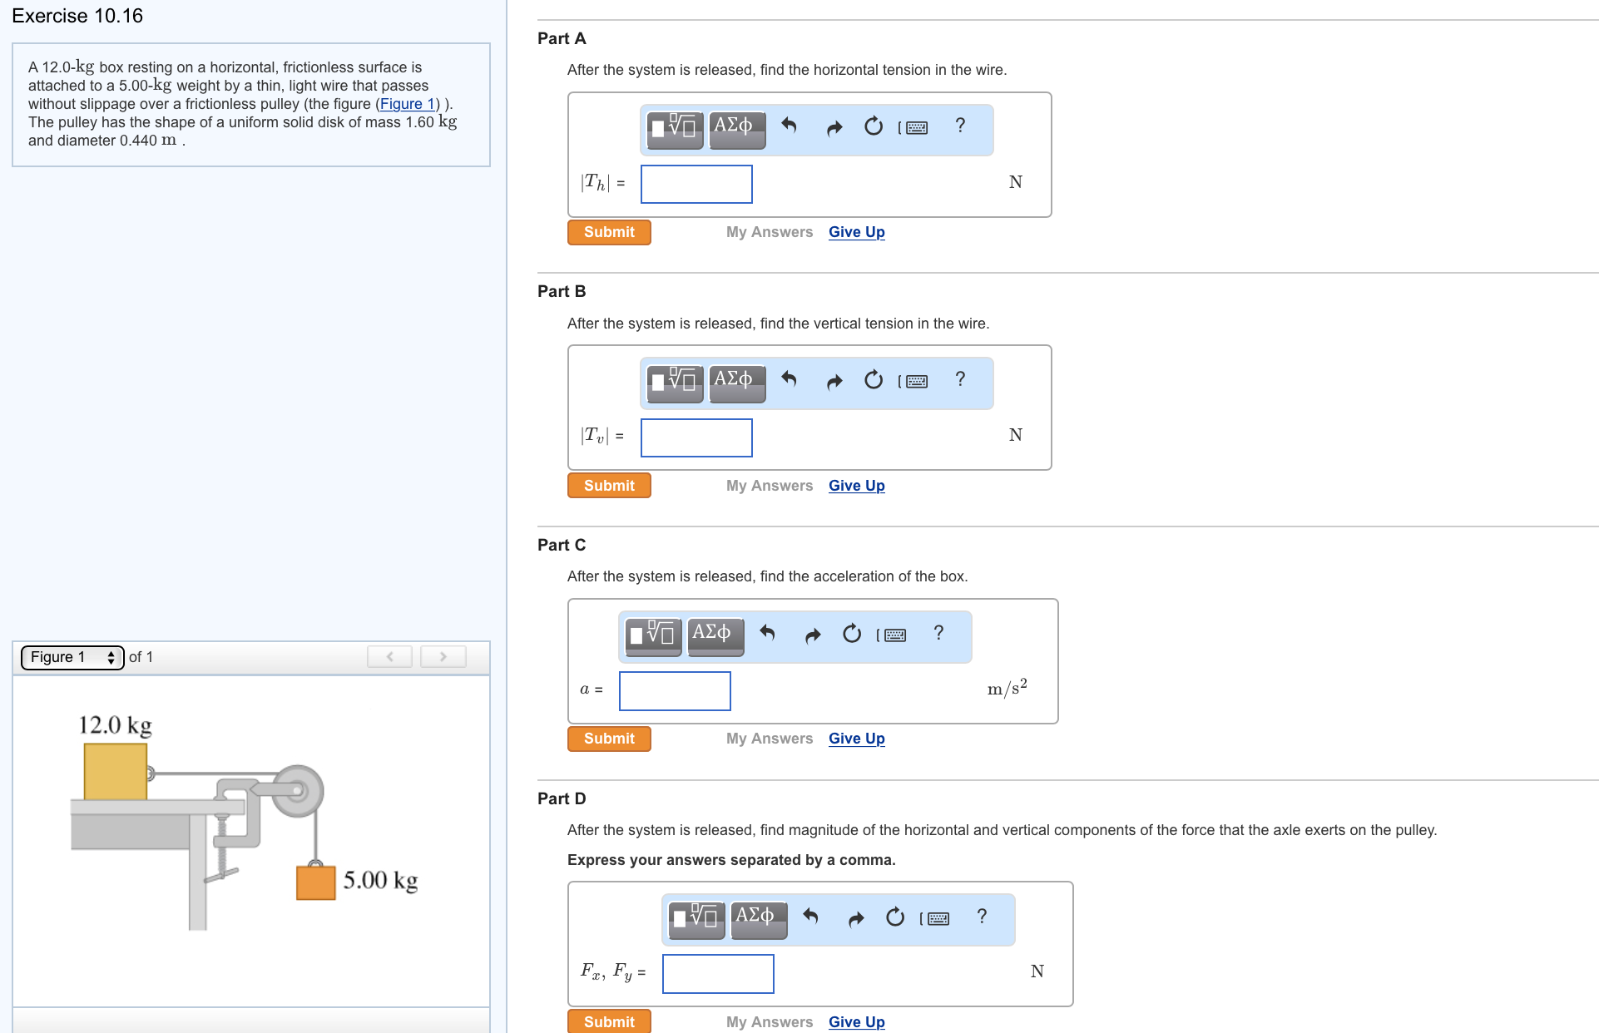1599x1033 pixels.
Task: Give up on Part D
Action: point(856,1022)
